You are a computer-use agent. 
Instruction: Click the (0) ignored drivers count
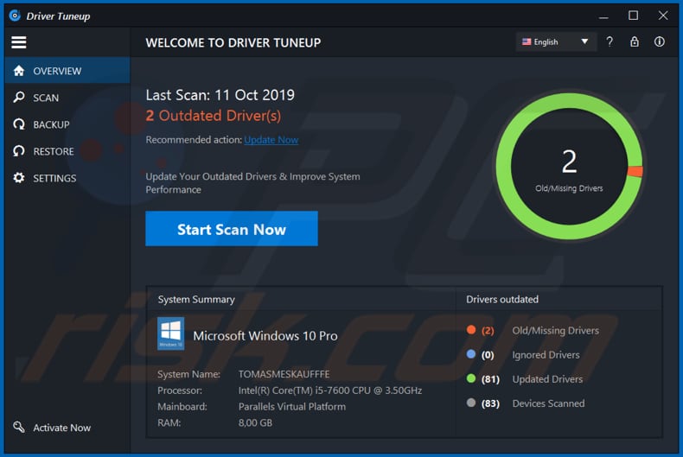click(488, 355)
